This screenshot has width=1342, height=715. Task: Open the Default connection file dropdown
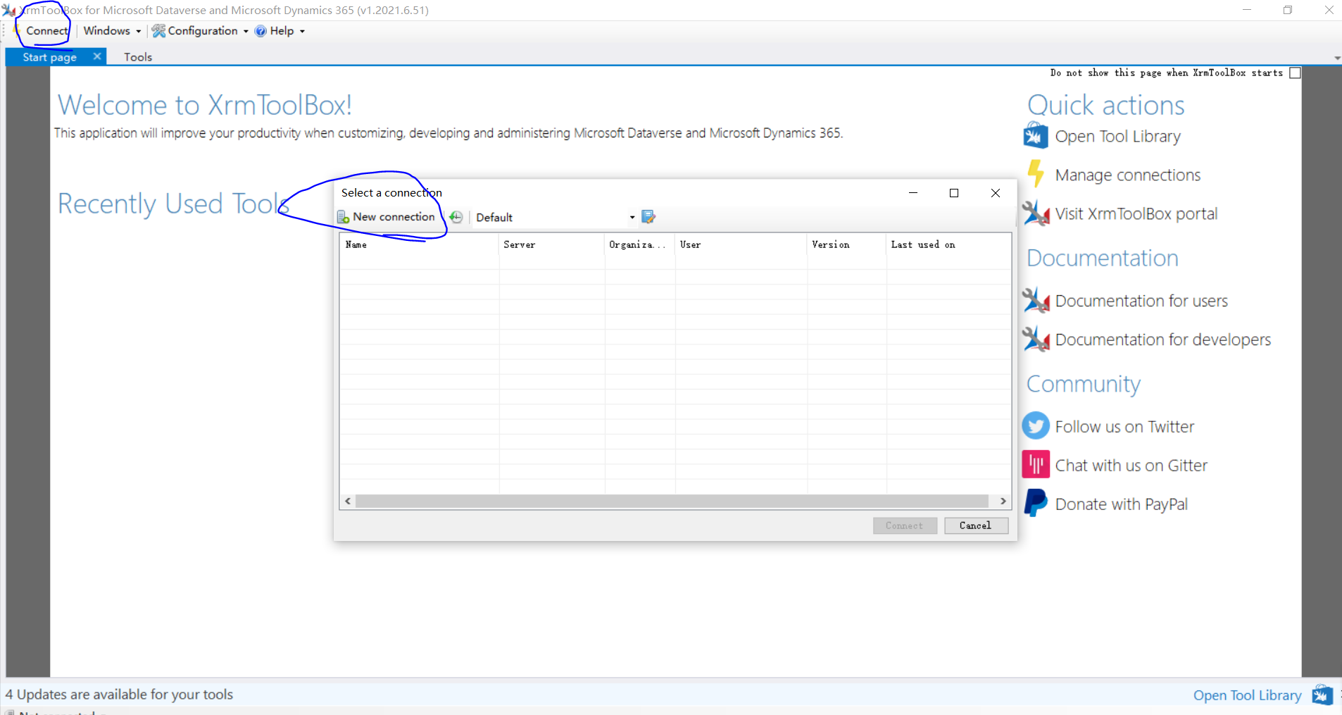632,217
